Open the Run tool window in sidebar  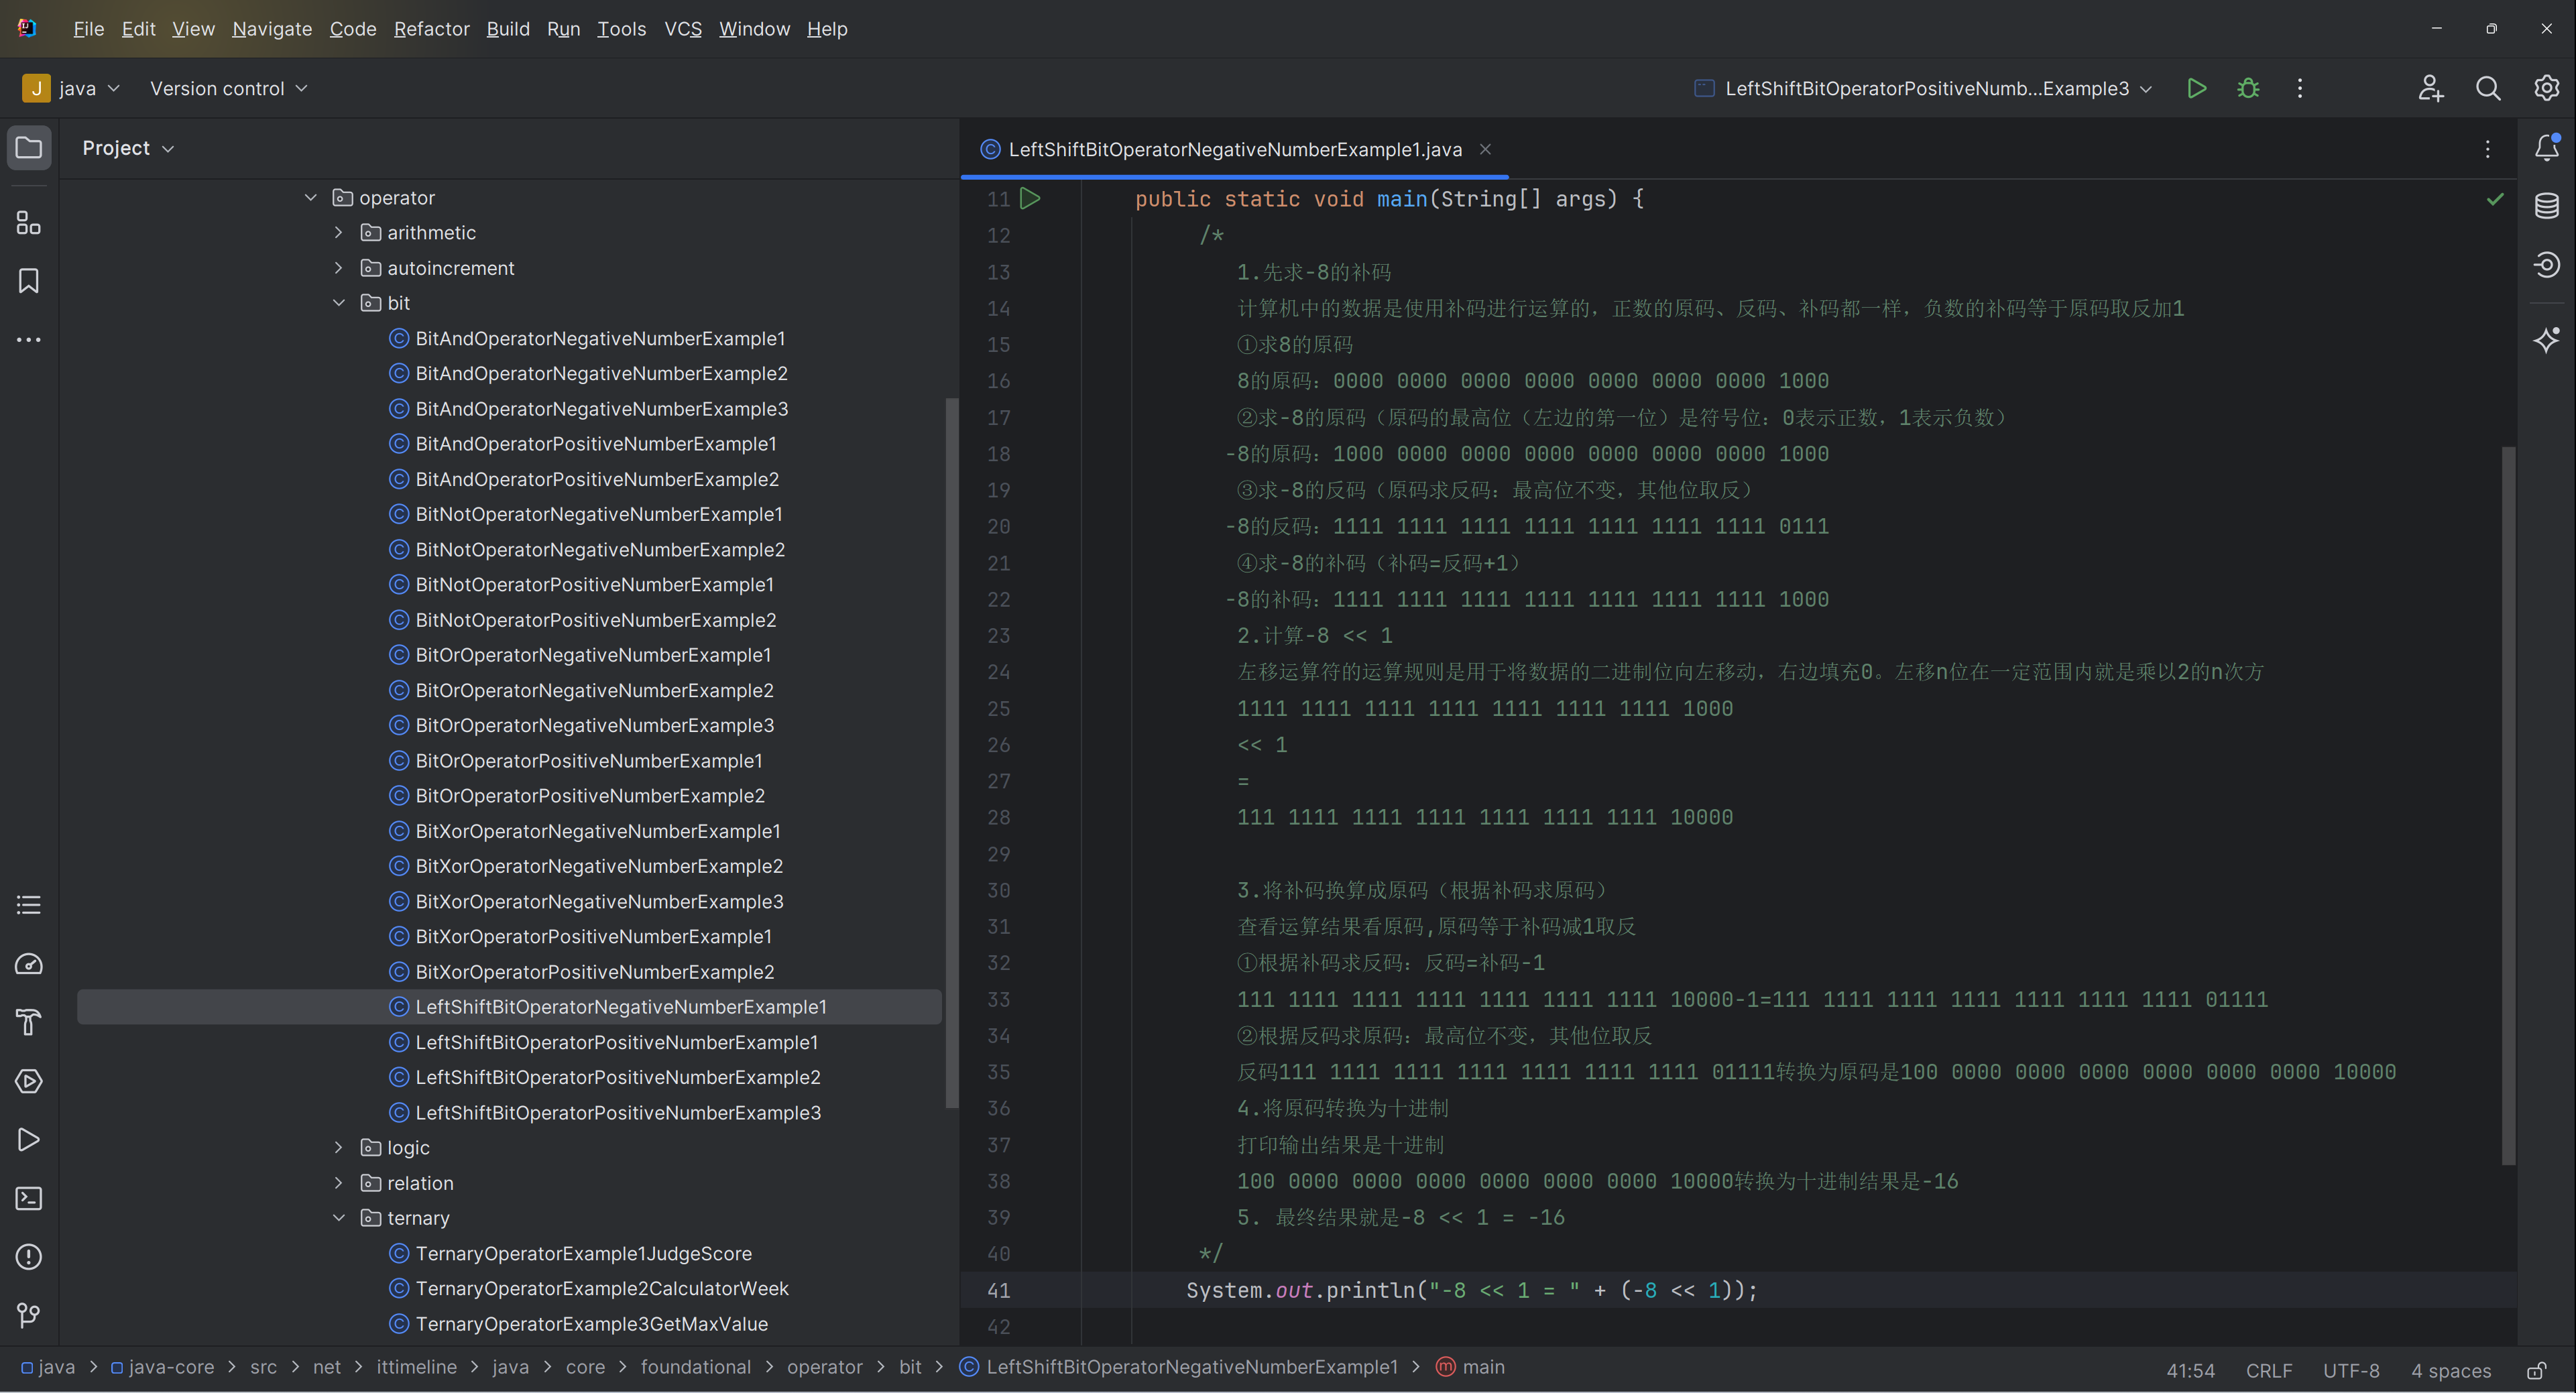coord(29,1140)
